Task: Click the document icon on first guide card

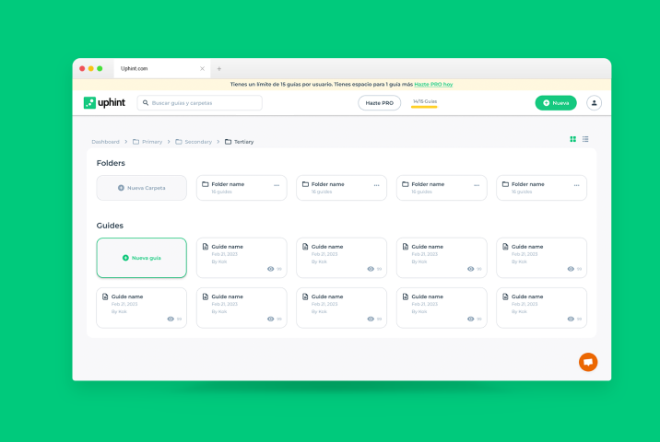Action: [x=206, y=247]
